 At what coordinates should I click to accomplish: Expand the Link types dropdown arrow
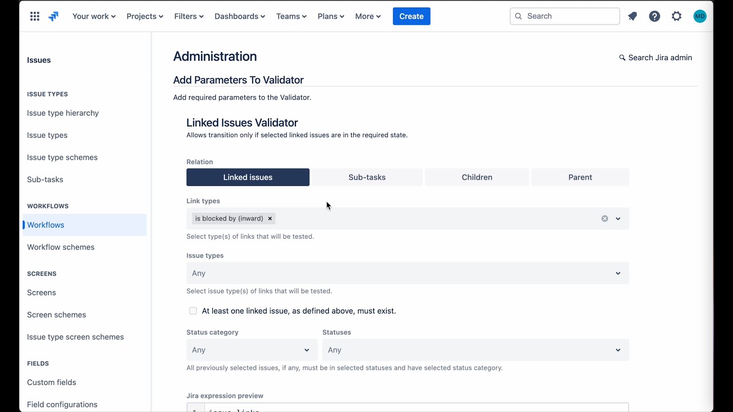[x=618, y=219]
